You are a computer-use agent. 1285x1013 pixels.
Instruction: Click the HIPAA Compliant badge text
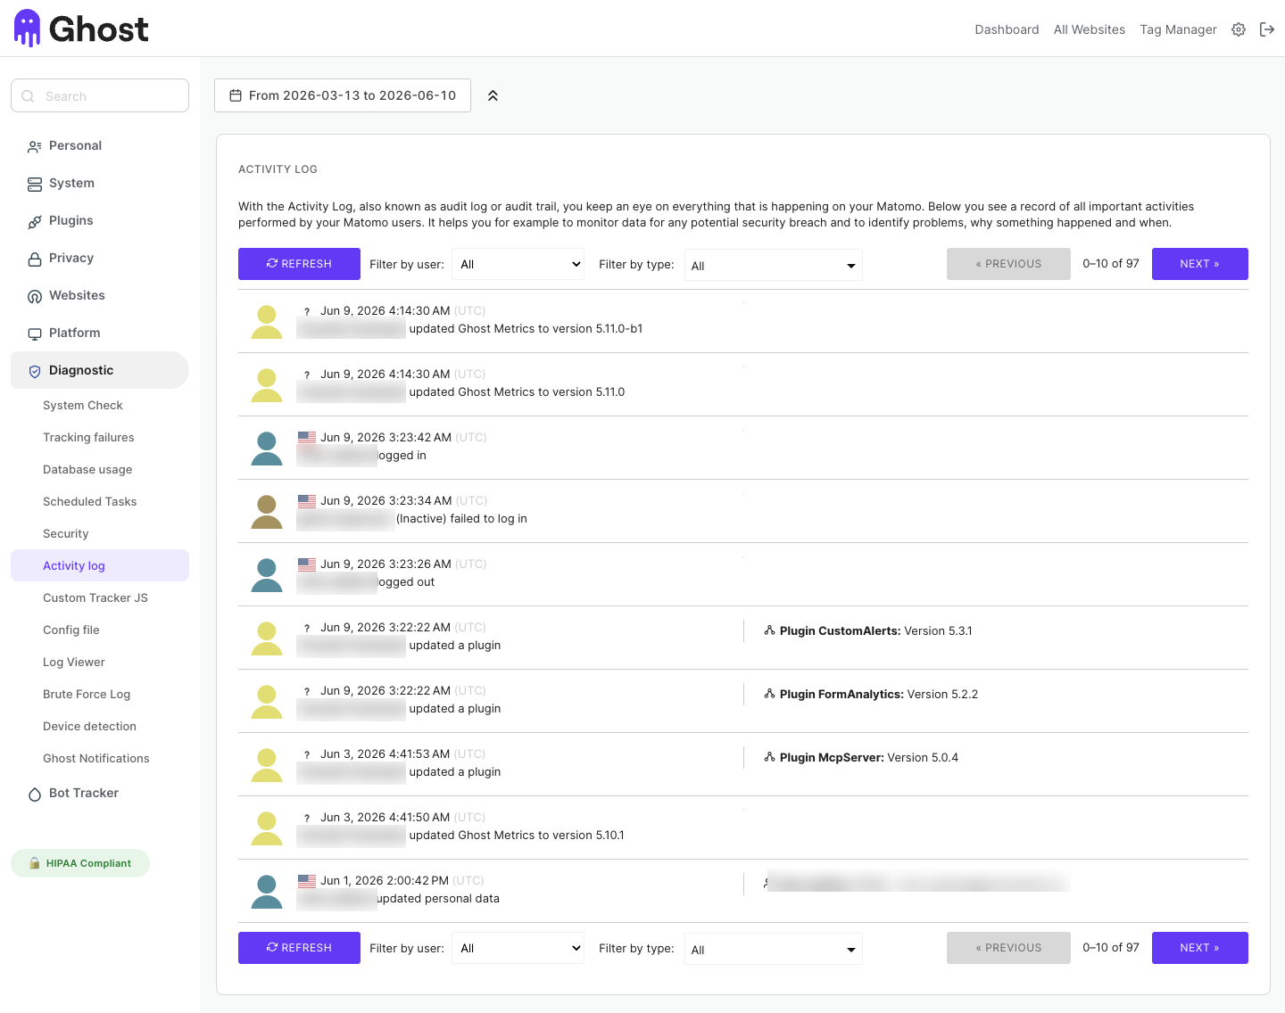[88, 863]
